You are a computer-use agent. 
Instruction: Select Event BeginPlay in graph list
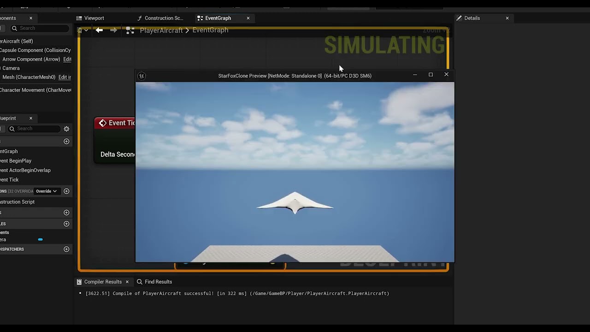click(16, 161)
